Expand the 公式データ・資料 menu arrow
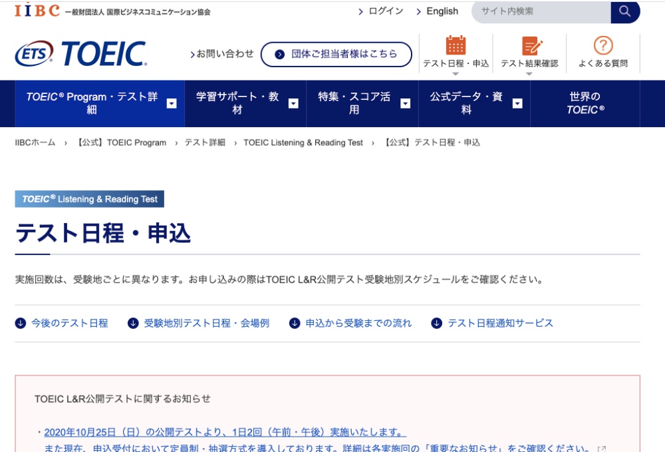 click(517, 104)
